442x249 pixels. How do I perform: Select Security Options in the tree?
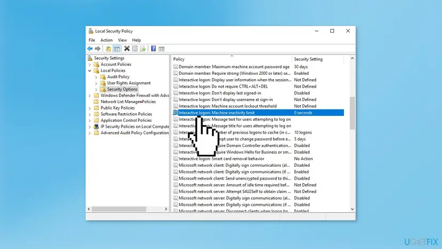point(122,89)
